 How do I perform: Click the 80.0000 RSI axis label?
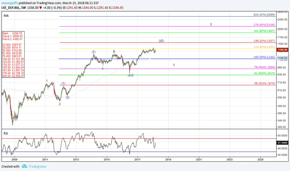[x=283, y=136]
